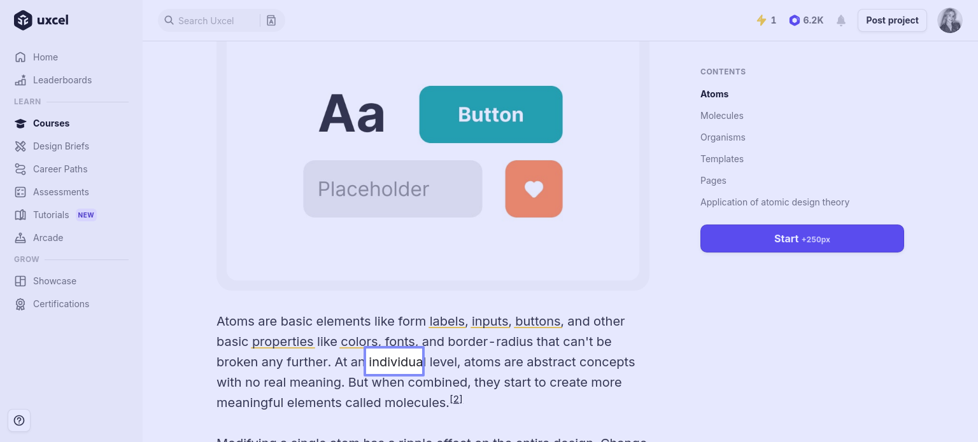Jump to Molecules in contents
Viewport: 978px width, 442px height.
point(721,116)
